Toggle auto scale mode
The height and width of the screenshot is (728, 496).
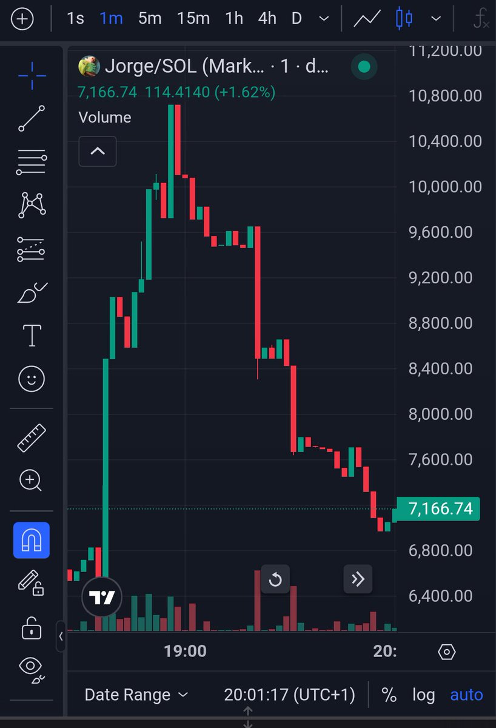coord(466,695)
